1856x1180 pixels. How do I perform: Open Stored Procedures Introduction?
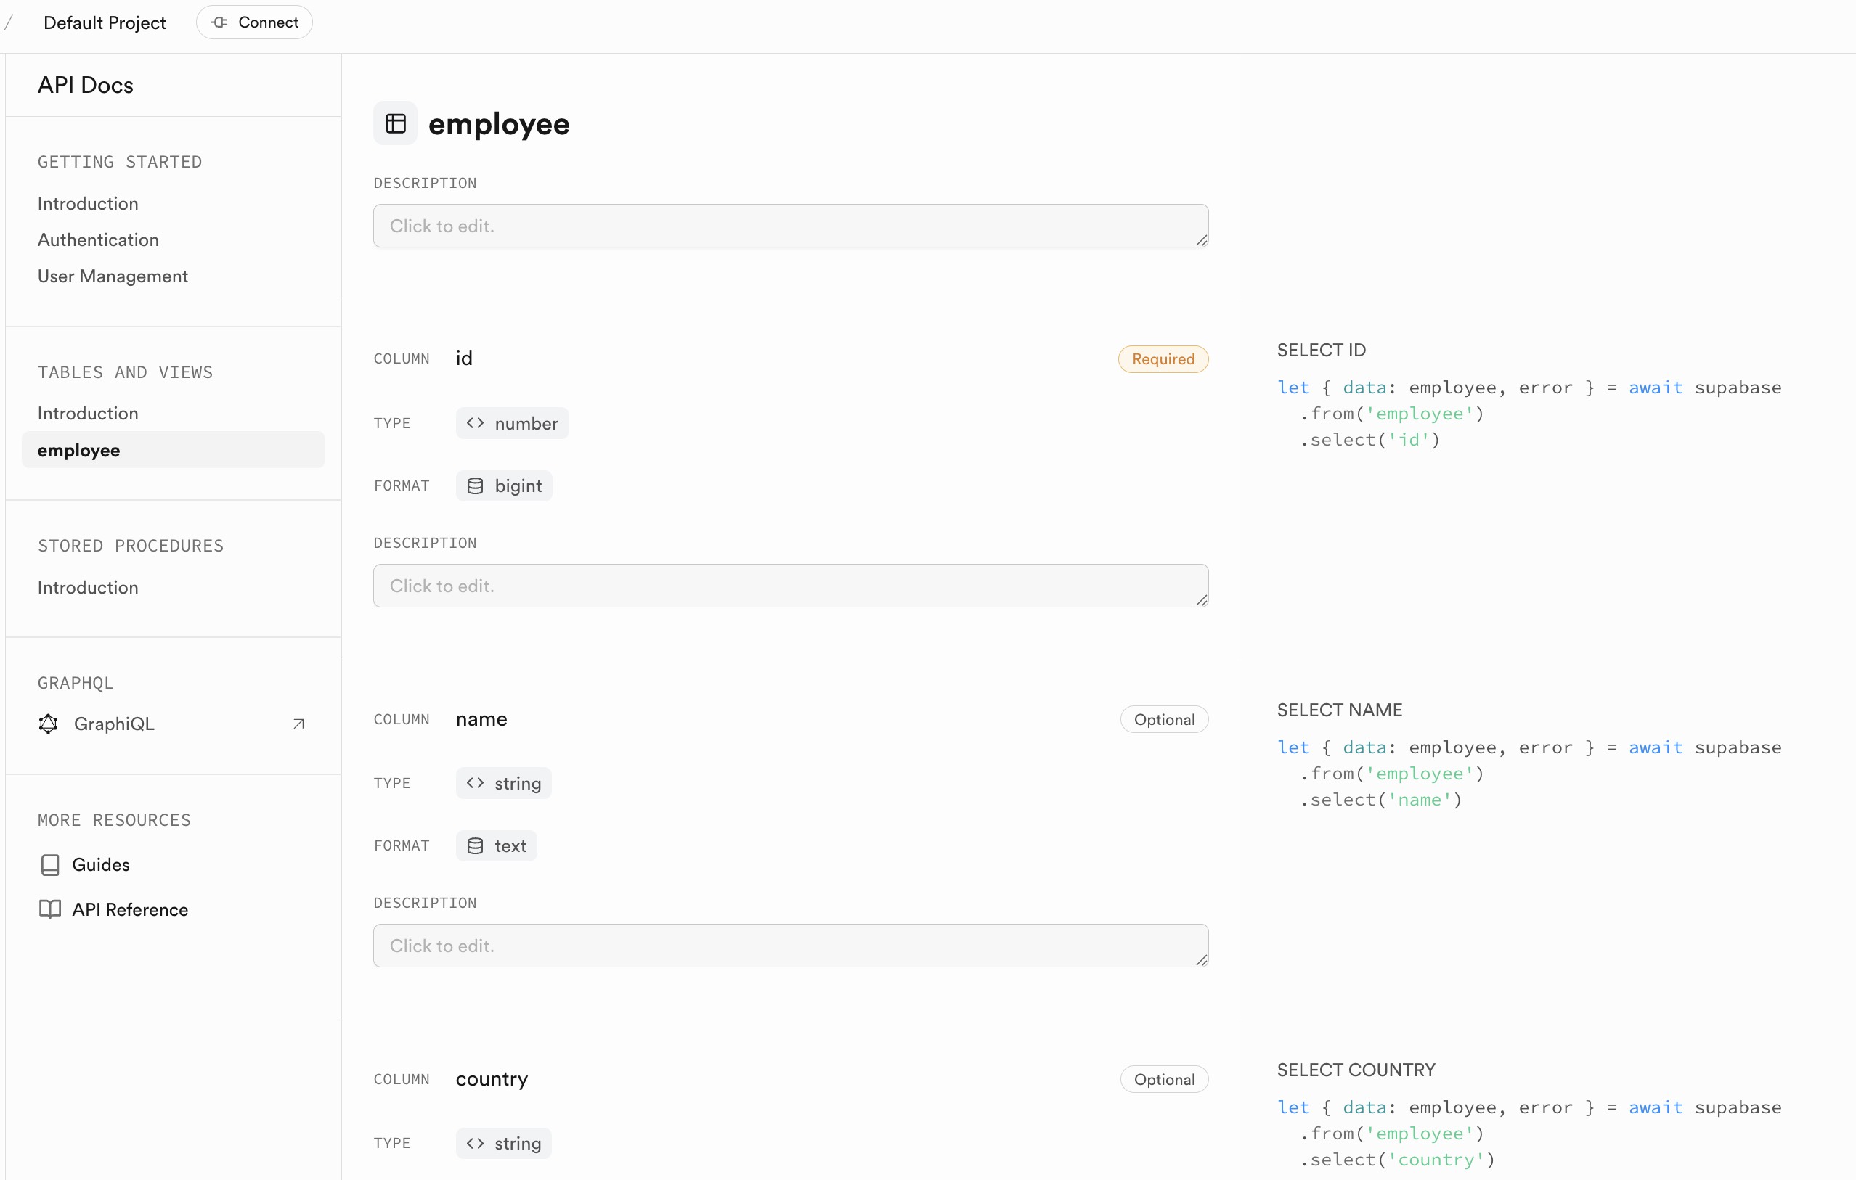(x=88, y=587)
